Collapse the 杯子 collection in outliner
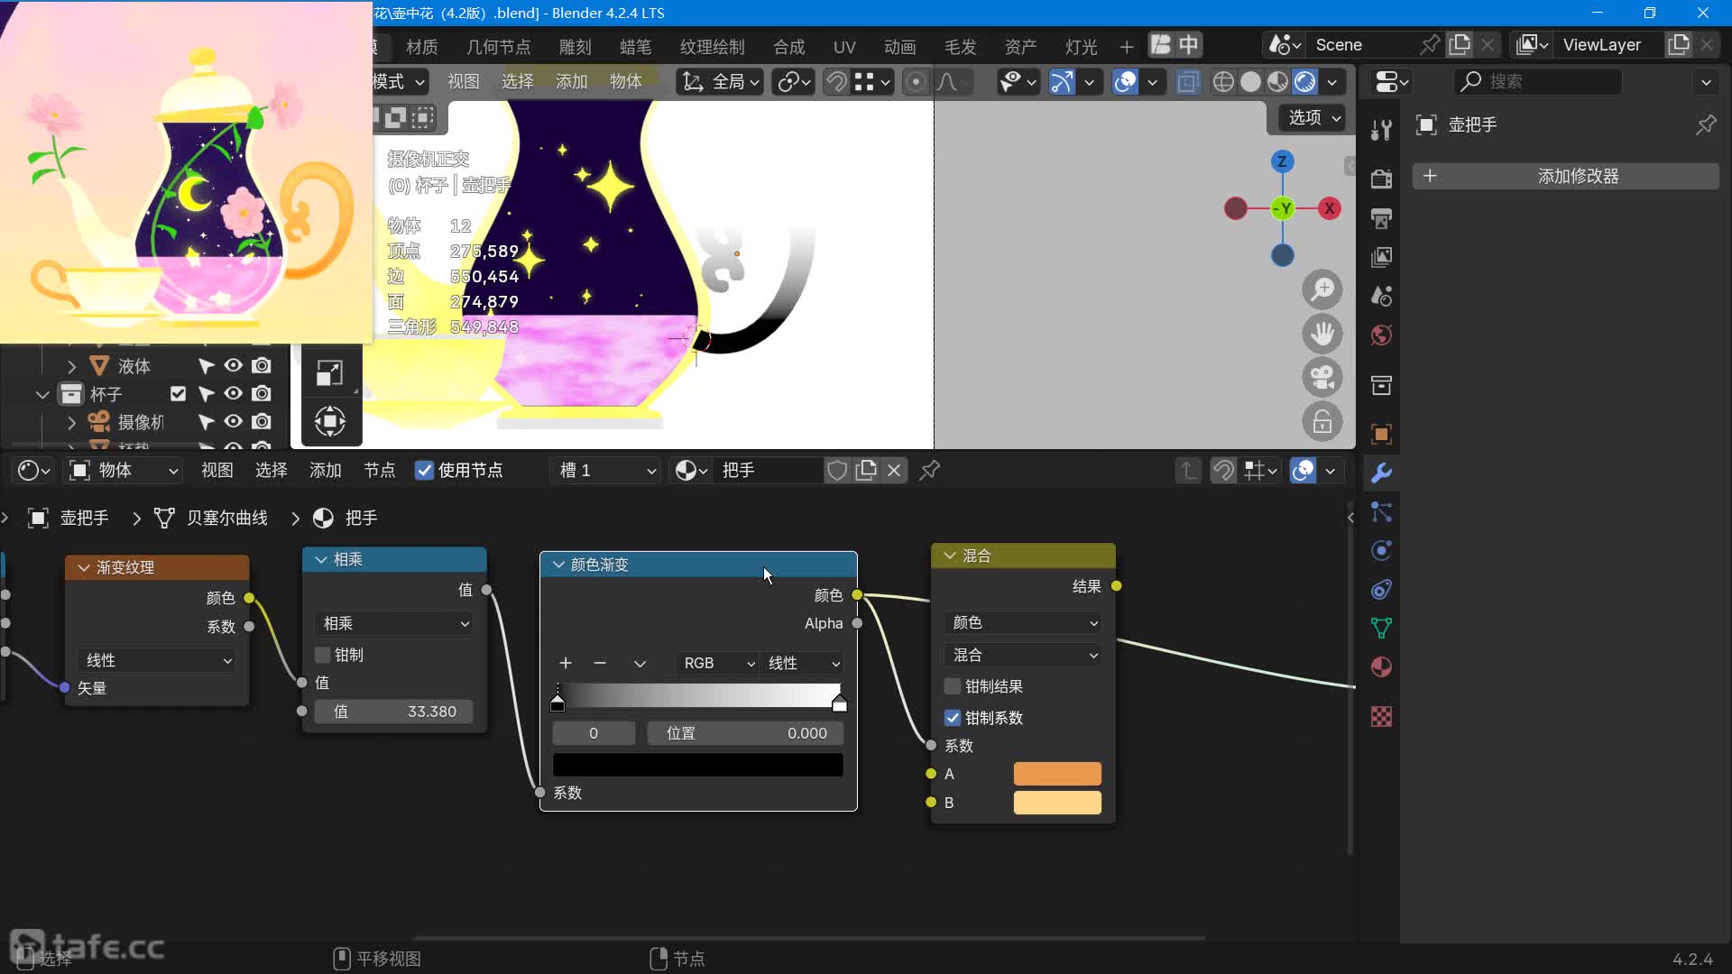Image resolution: width=1732 pixels, height=974 pixels. [42, 394]
